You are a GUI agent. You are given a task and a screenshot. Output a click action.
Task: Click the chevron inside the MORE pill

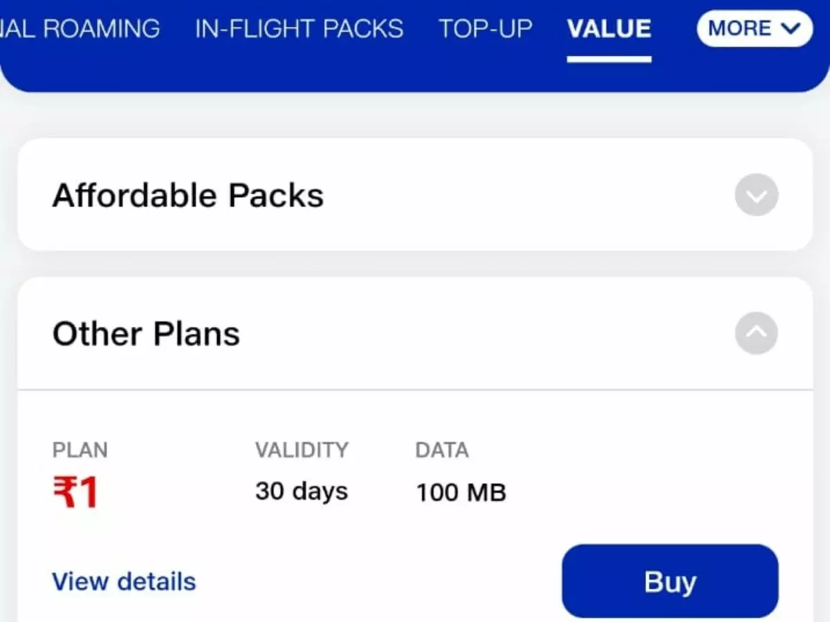click(791, 29)
